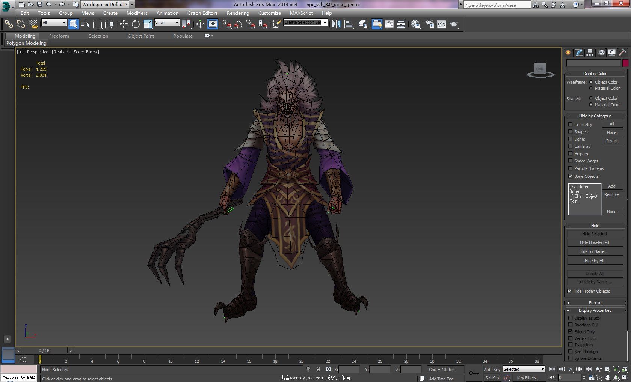Check the Cameras hide category
This screenshot has width=631, height=382.
coord(570,146)
